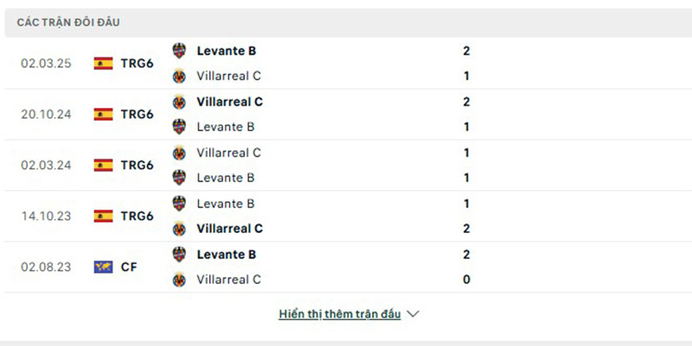This screenshot has height=346, width=692.
Task: Click Levante B crest in 02.03.24 match
Action: pos(179,177)
